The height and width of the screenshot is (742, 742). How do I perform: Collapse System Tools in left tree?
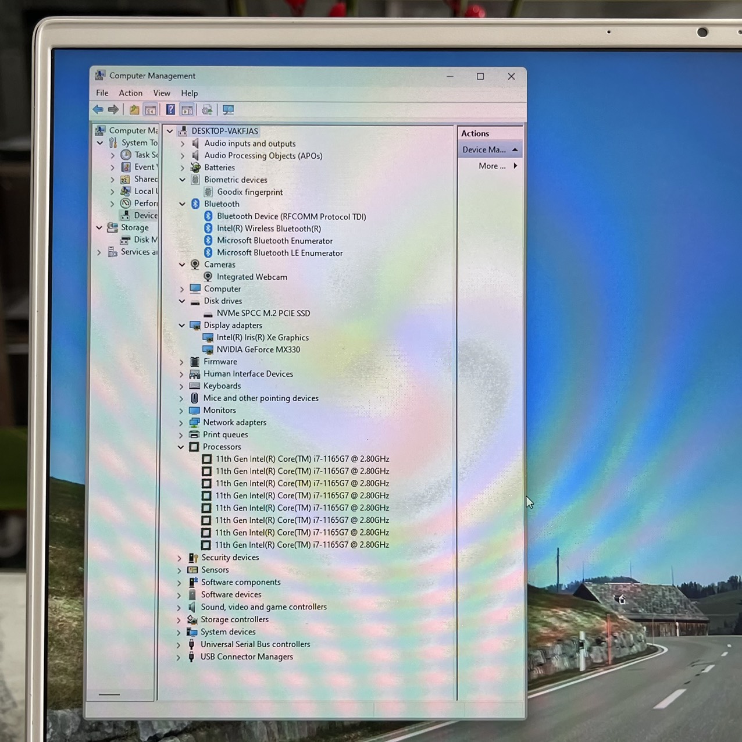click(x=100, y=142)
